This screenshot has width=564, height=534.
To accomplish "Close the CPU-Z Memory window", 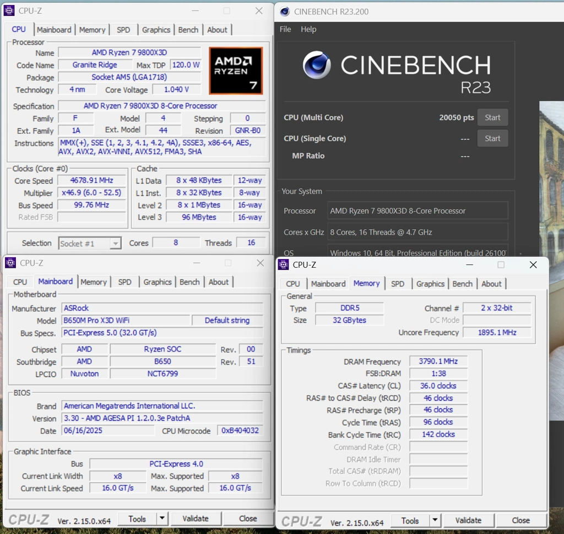I will pyautogui.click(x=533, y=265).
